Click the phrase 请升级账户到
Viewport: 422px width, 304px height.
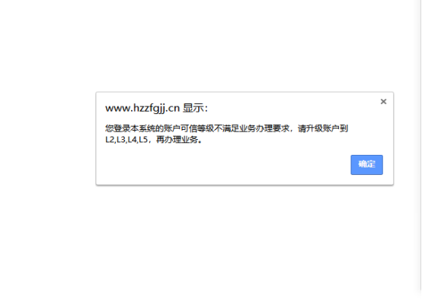click(323, 128)
